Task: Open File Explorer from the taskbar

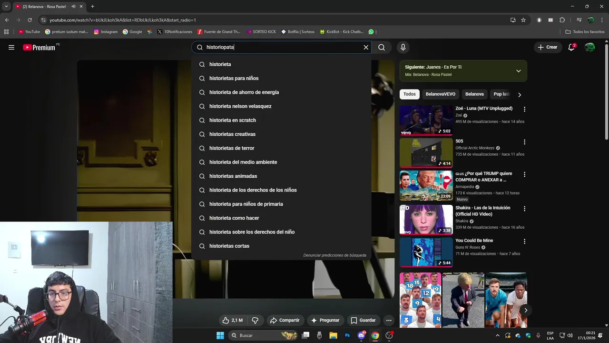Action: pos(333,335)
